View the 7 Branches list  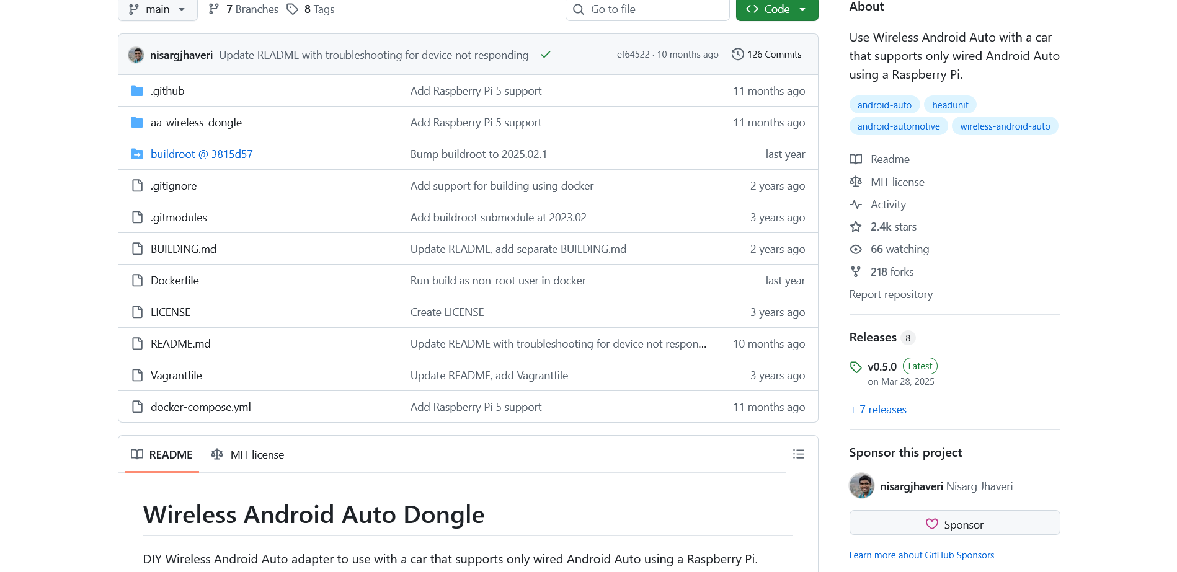(244, 9)
